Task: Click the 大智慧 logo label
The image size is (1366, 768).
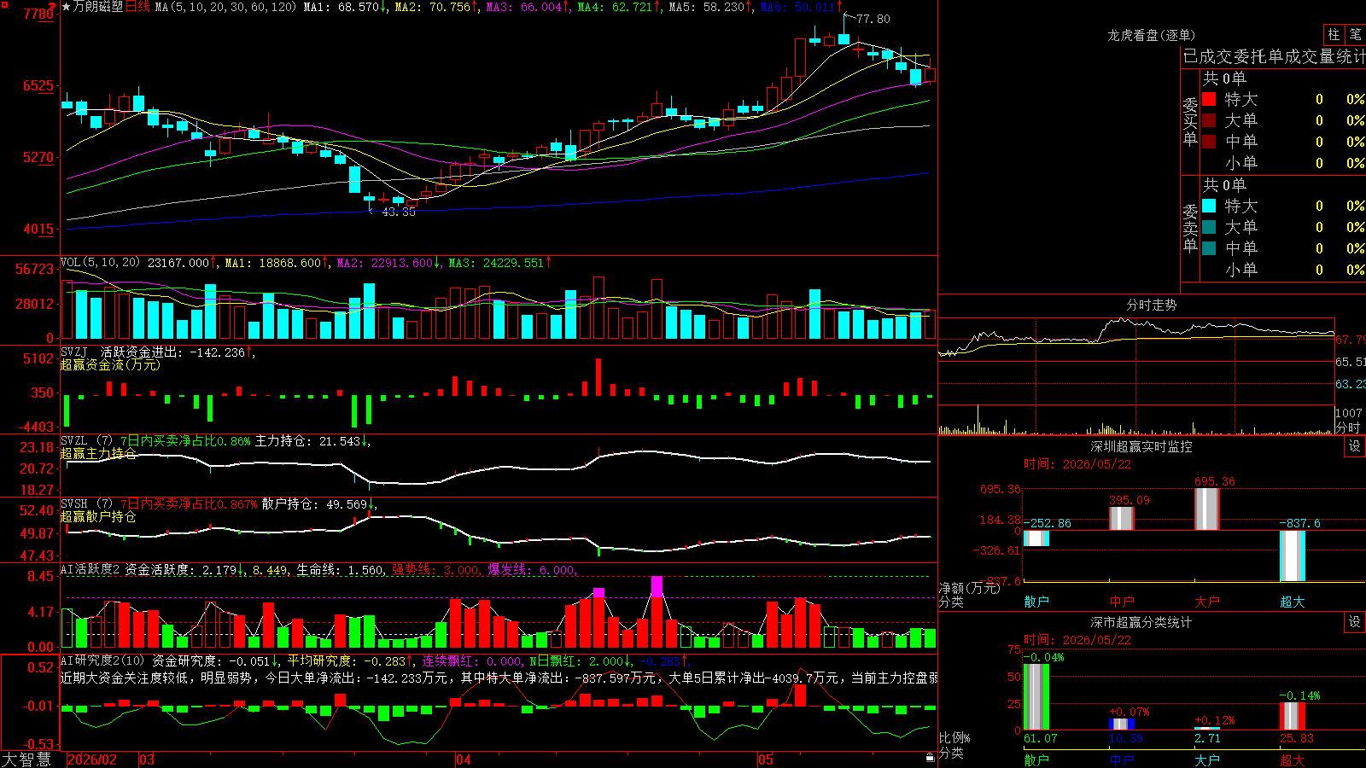Action: click(x=26, y=759)
